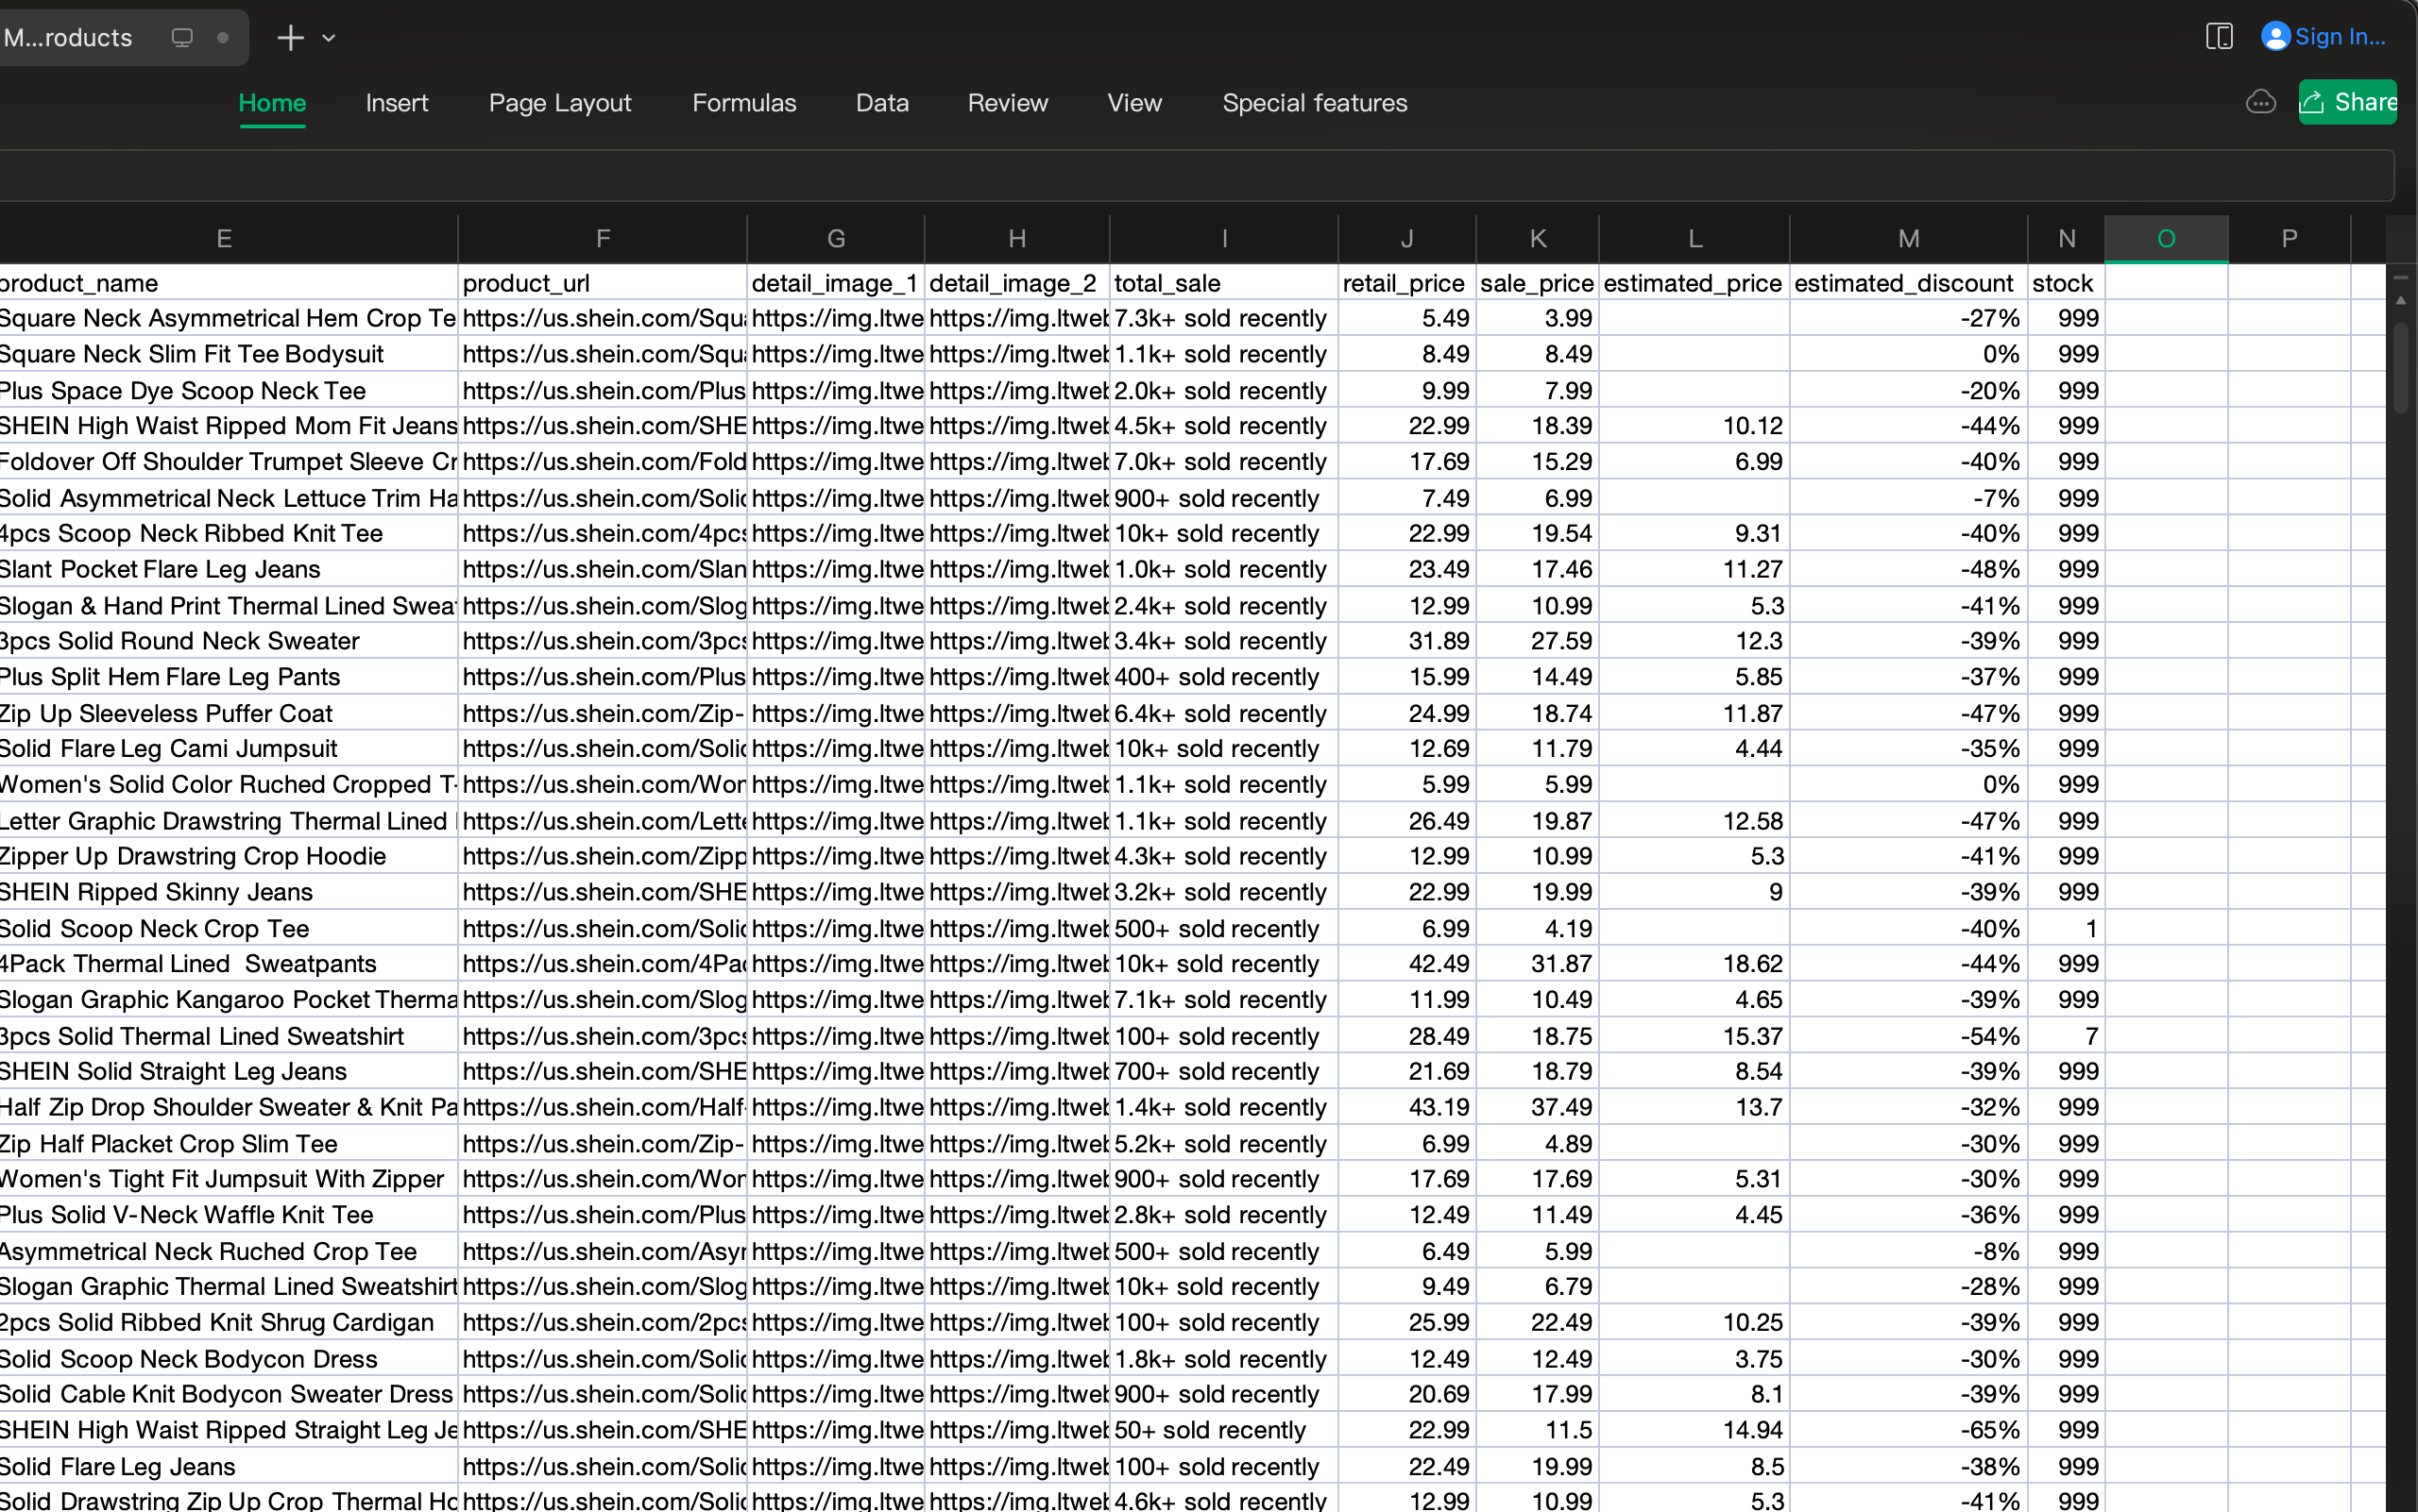
Task: Return to the Home ribbon tab
Action: pyautogui.click(x=272, y=102)
